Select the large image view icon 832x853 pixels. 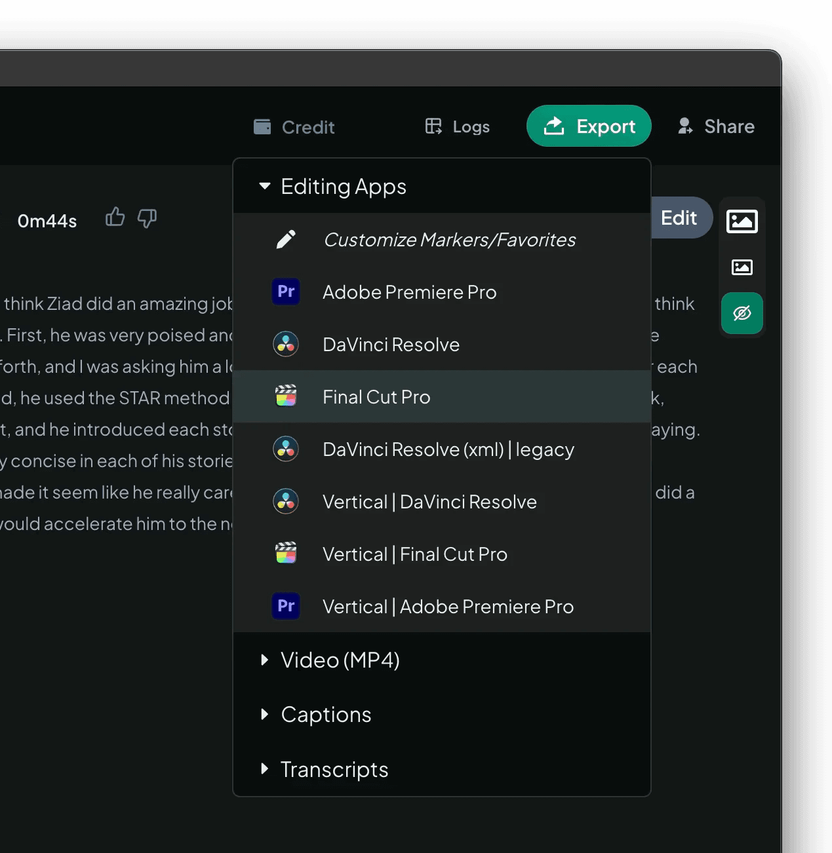(x=742, y=221)
